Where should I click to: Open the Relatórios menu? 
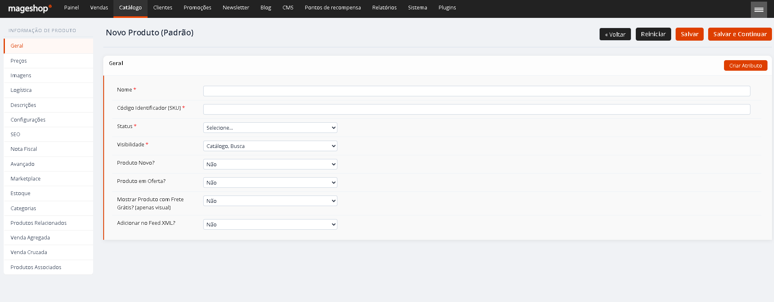(385, 8)
